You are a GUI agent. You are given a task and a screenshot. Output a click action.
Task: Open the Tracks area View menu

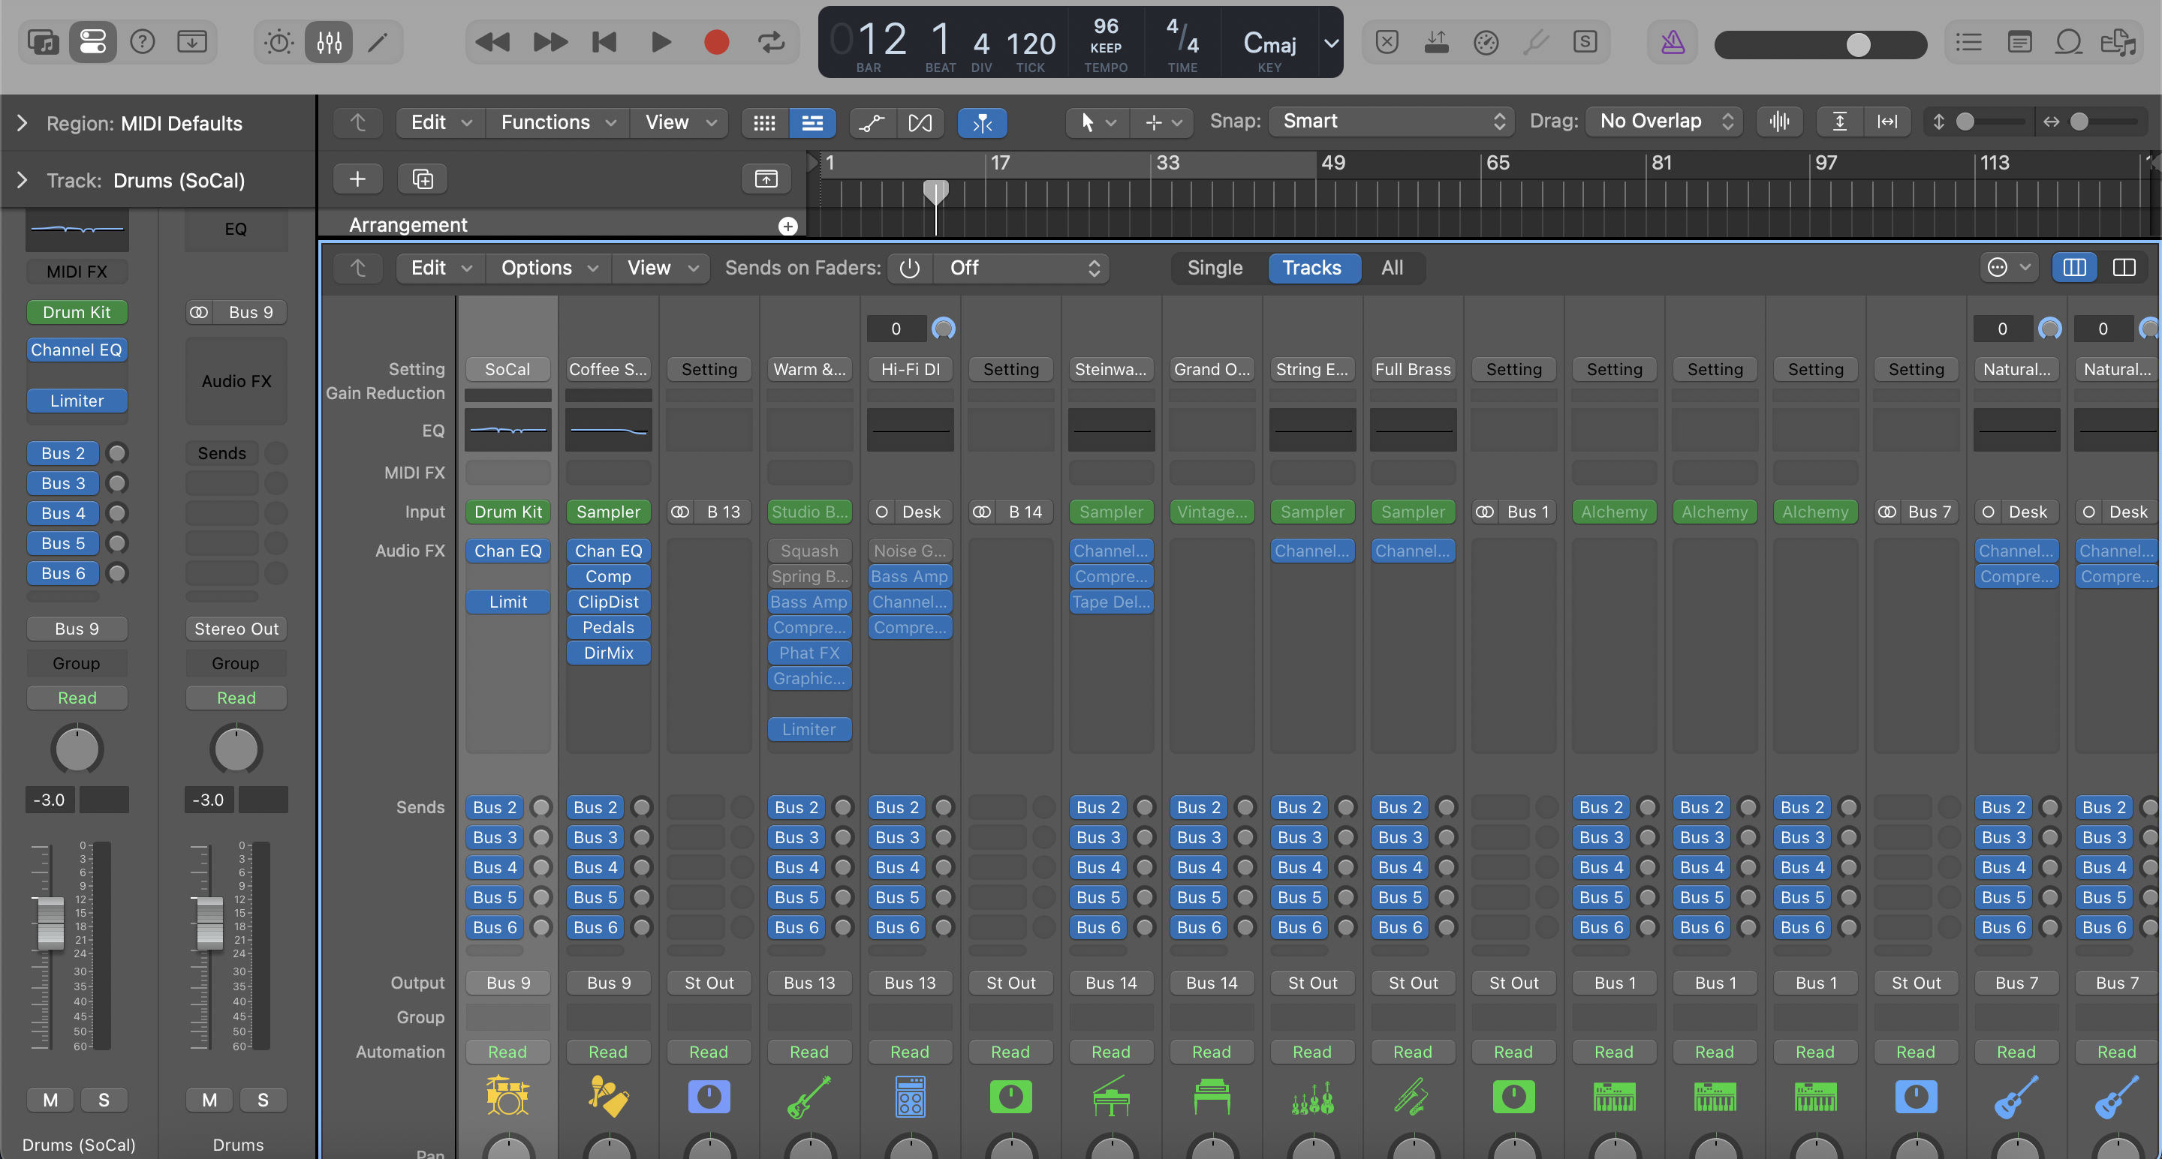680,122
